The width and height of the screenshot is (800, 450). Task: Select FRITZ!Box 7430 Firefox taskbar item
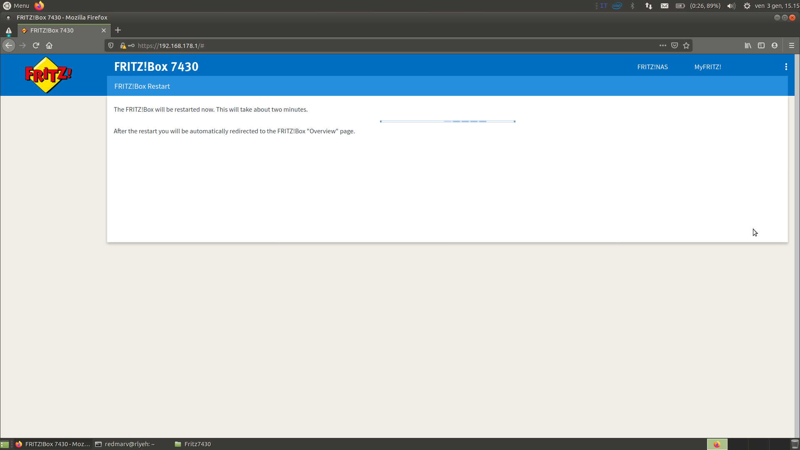53,444
